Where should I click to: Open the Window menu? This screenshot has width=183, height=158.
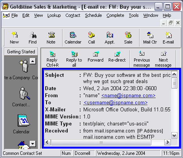[x=151, y=15]
